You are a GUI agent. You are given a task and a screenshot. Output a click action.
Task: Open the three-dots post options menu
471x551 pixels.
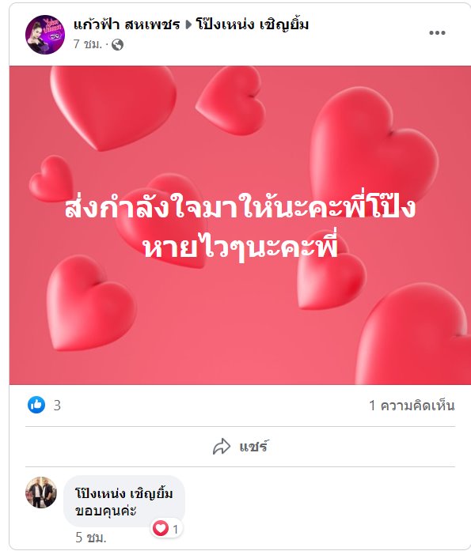437,33
